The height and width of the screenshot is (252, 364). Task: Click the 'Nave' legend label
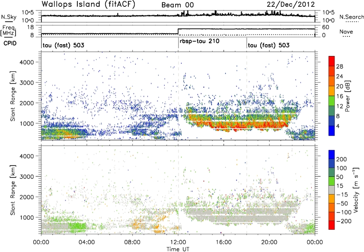tap(346, 31)
